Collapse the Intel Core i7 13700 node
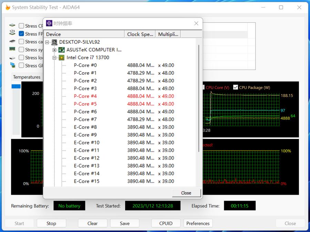This screenshot has height=232, width=310. point(54,58)
